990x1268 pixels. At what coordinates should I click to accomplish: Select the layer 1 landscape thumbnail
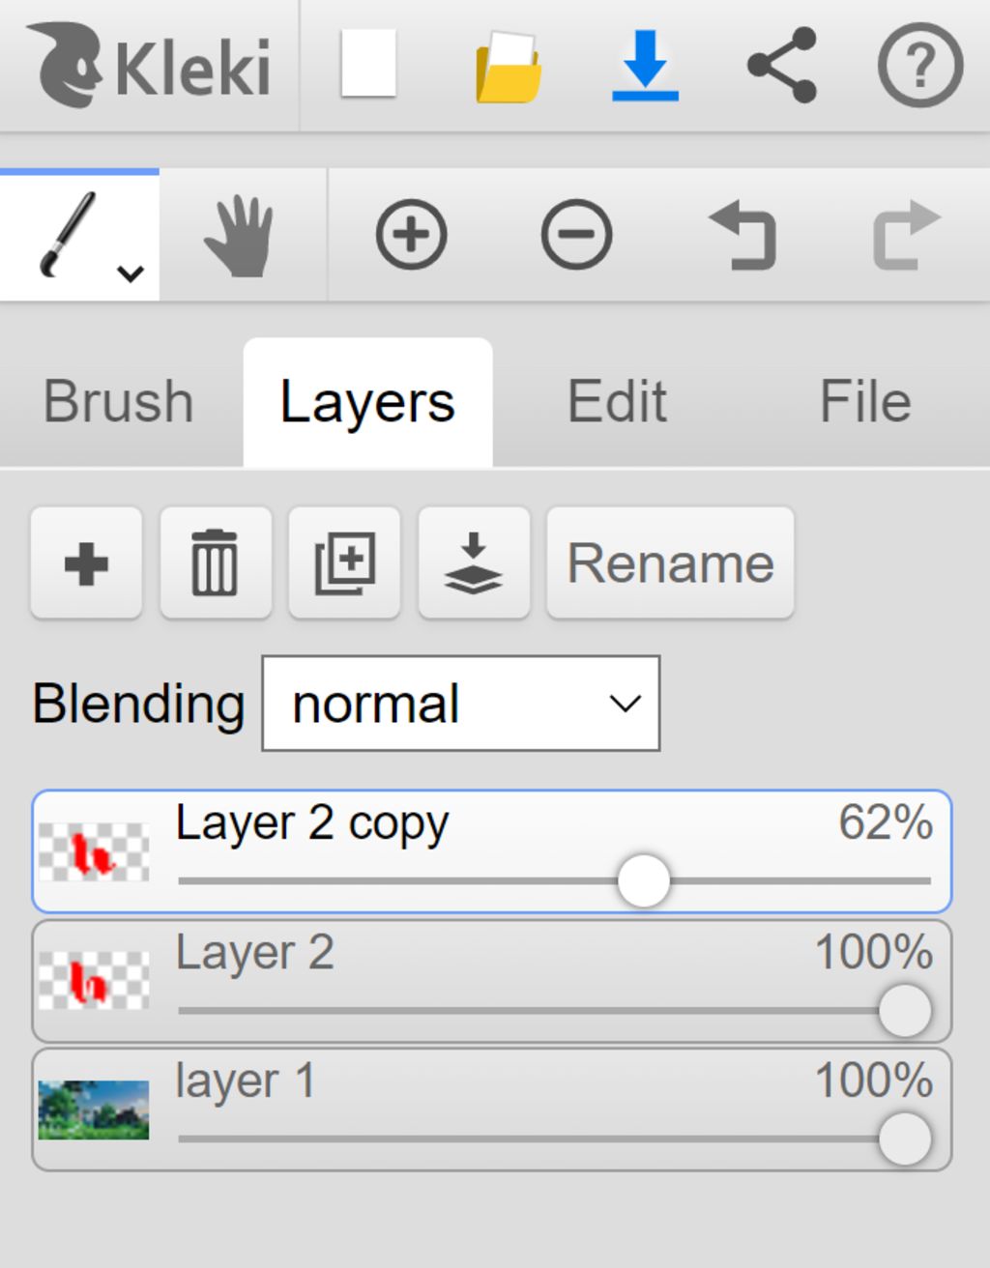click(x=94, y=1109)
